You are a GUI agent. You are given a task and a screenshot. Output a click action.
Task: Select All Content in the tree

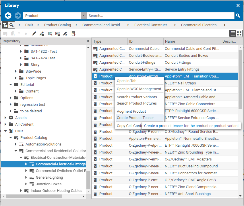(24, 124)
